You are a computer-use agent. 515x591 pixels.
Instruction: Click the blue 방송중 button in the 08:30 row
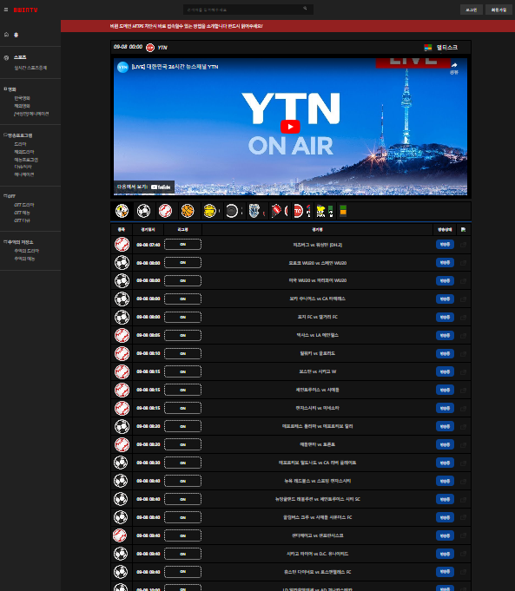pyautogui.click(x=445, y=463)
